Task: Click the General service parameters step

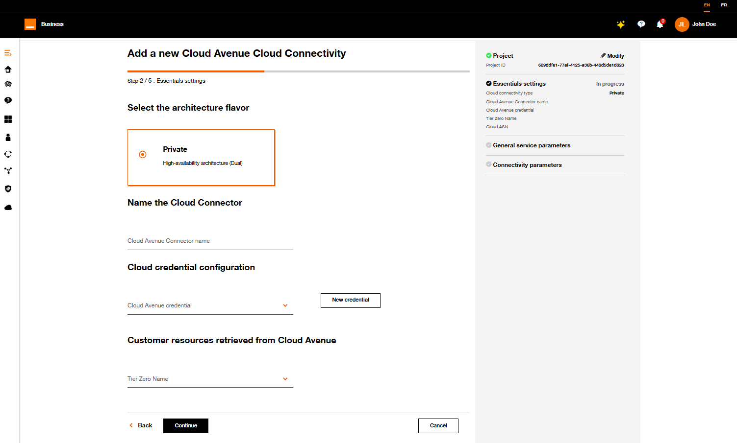Action: click(532, 145)
